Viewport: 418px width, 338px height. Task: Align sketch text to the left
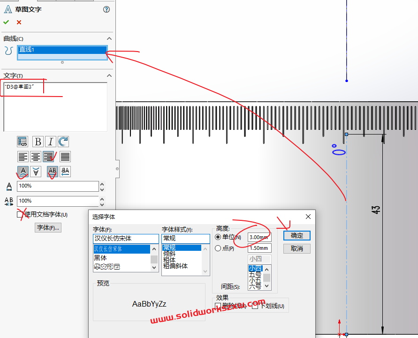[x=23, y=157]
